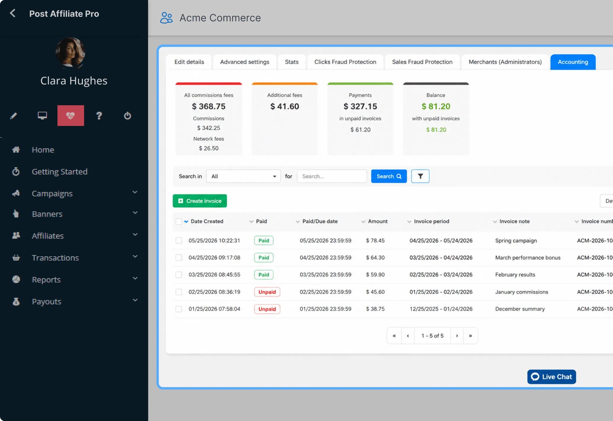Go to the next invoices page
Viewport: 613px width, 421px height.
coord(457,336)
